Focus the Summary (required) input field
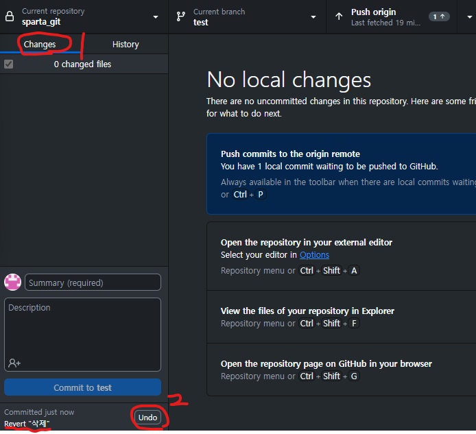Viewport: 476px width, 434px height. click(x=93, y=282)
